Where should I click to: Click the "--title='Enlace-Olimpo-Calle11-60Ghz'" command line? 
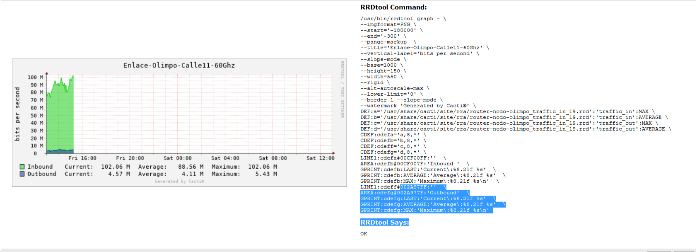425,48
